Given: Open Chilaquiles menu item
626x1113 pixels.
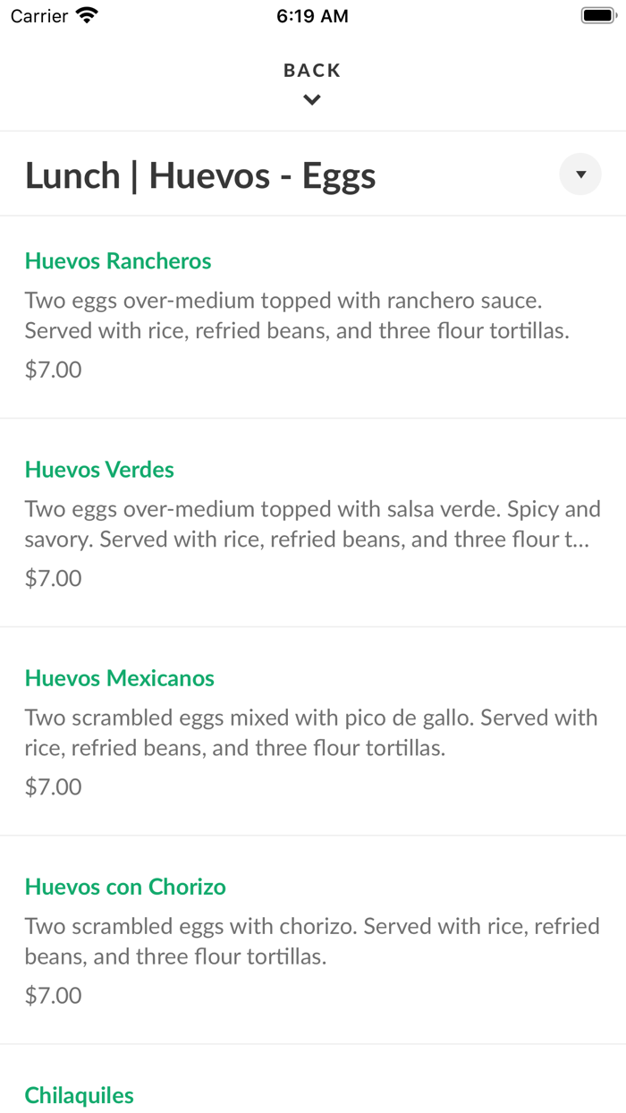Looking at the screenshot, I should pyautogui.click(x=79, y=1095).
